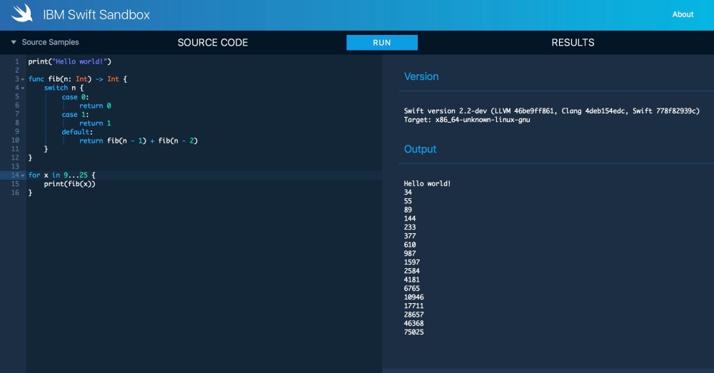Select the SOURCE CODE panel header
This screenshot has height=373, width=714.
[x=213, y=43]
